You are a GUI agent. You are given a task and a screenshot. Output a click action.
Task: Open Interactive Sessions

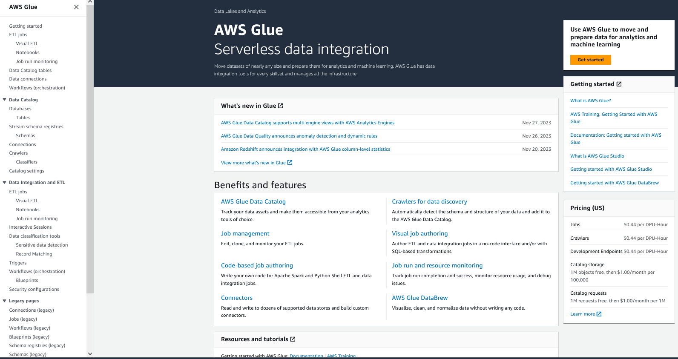30,227
